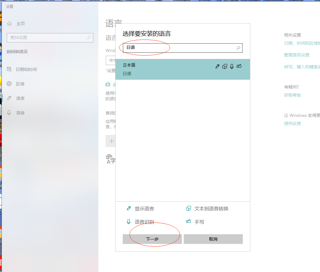Screen dimensions: 320x272
Task: Click the 提供反馈 link
Action: [293, 123]
